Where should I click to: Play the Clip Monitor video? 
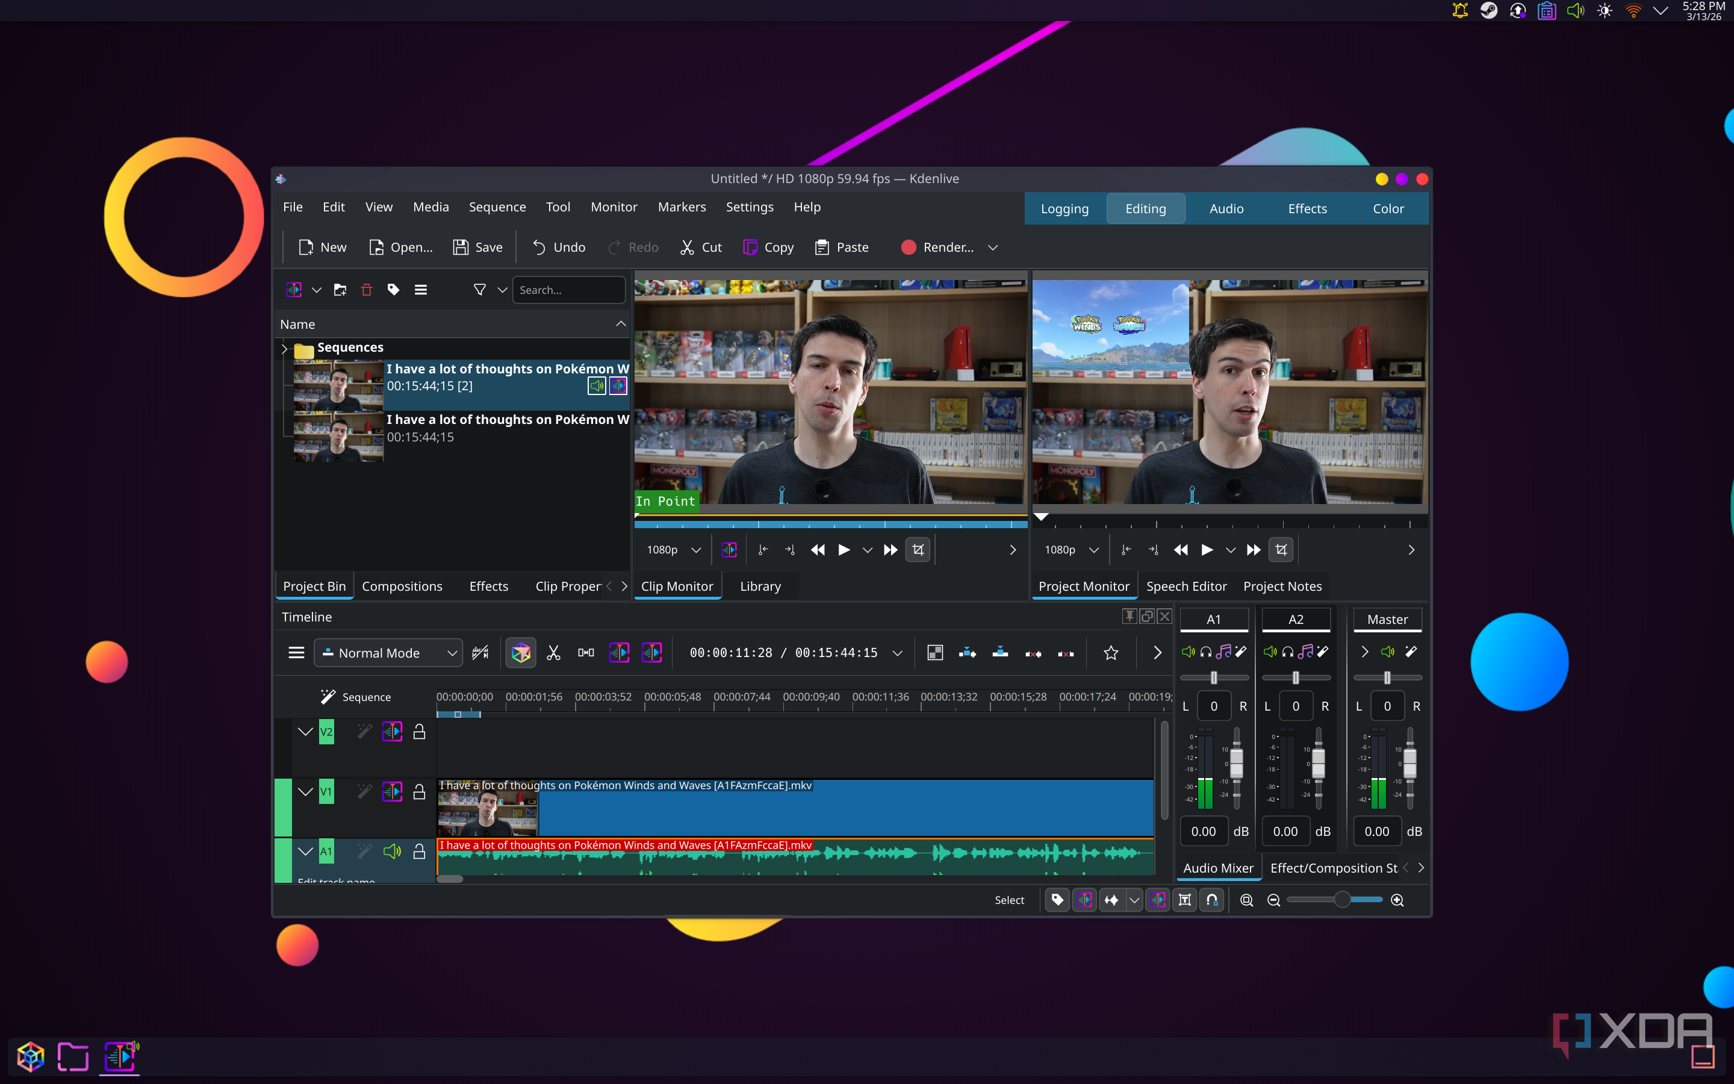coord(844,550)
